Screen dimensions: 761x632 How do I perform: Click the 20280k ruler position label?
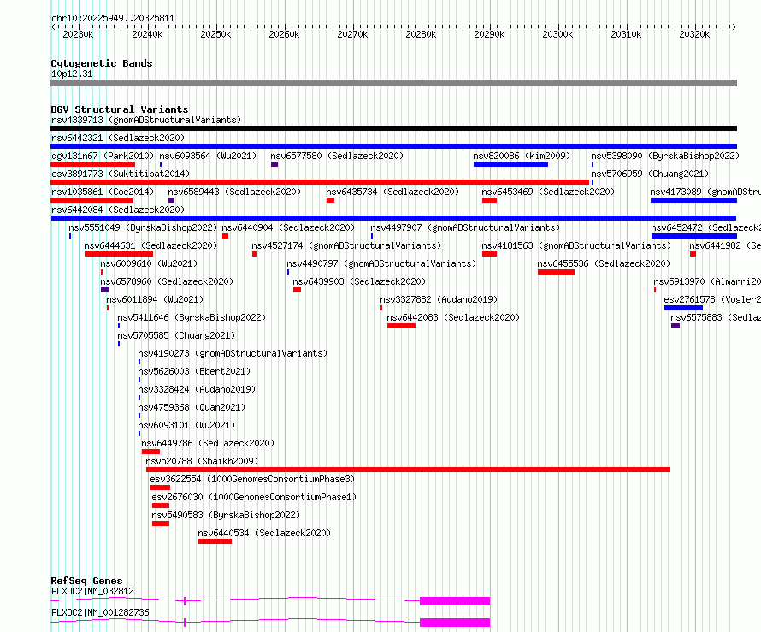coord(421,34)
